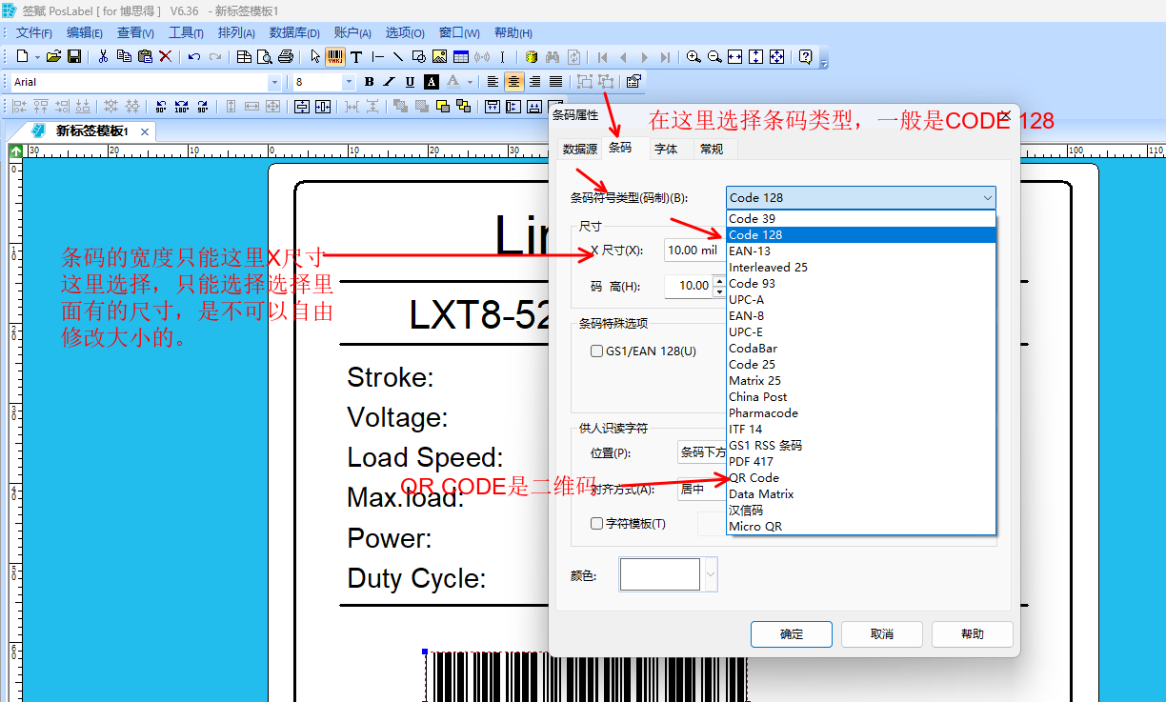Screen dimensions: 1166x702
Task: Fit label to window width
Action: click(734, 57)
